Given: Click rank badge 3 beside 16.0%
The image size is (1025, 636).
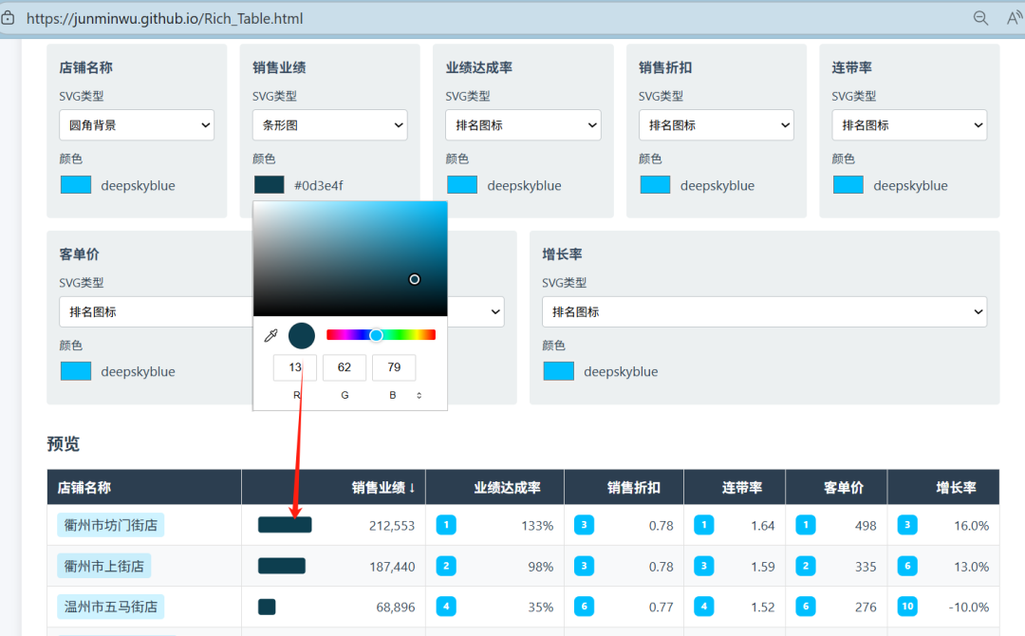Looking at the screenshot, I should pos(907,525).
